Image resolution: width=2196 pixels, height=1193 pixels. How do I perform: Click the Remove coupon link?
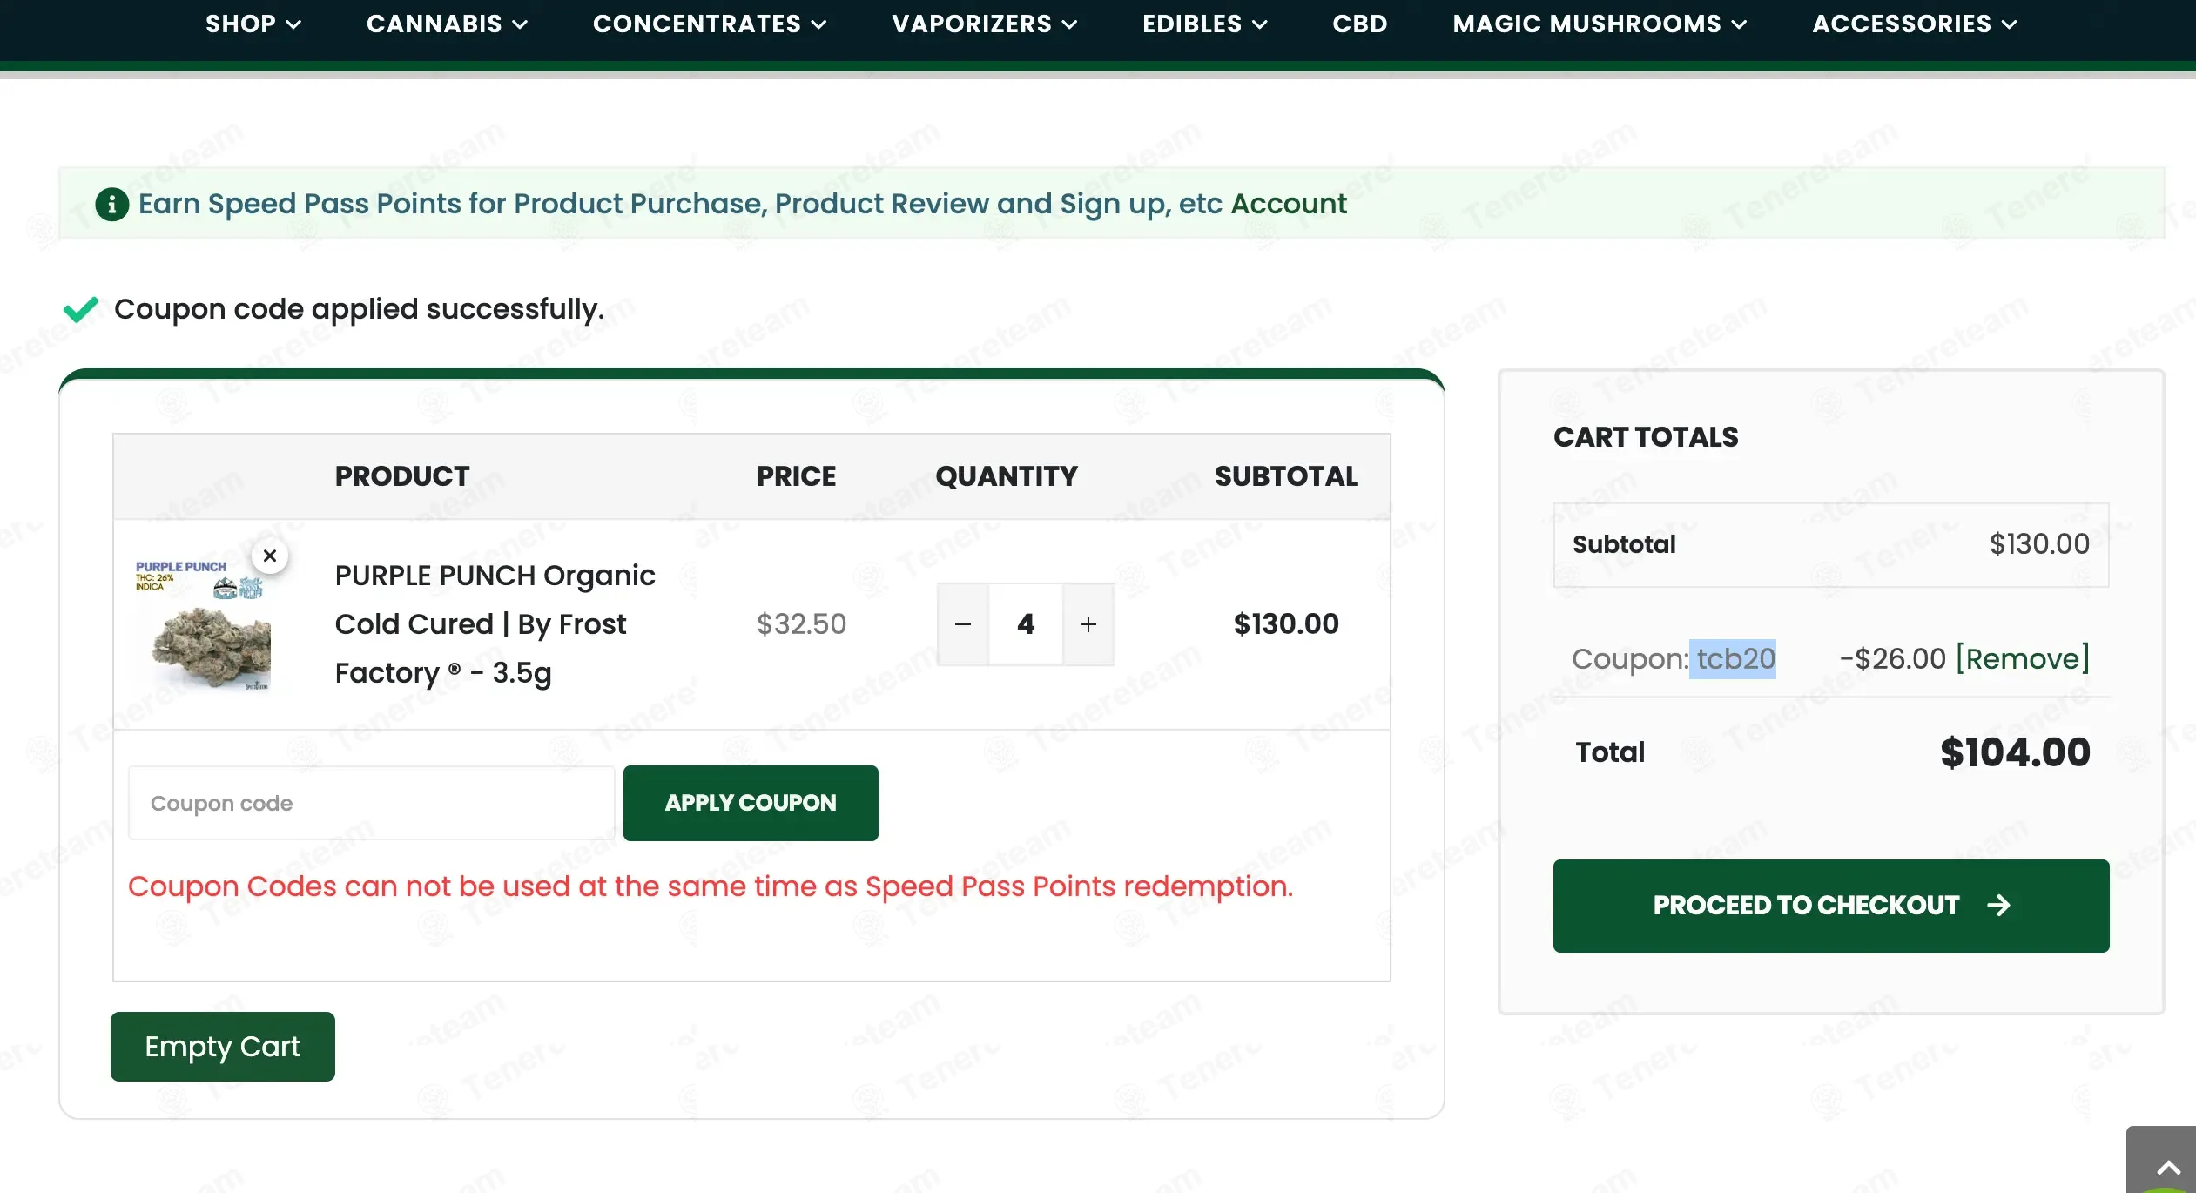click(x=2022, y=659)
